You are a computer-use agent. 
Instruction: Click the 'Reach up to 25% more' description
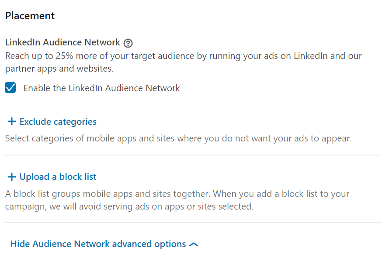point(184,62)
